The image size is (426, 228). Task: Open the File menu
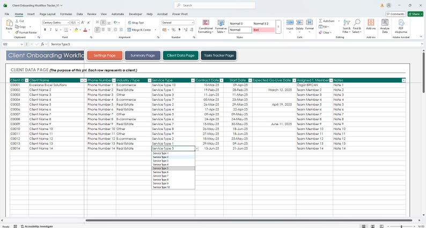[7, 14]
